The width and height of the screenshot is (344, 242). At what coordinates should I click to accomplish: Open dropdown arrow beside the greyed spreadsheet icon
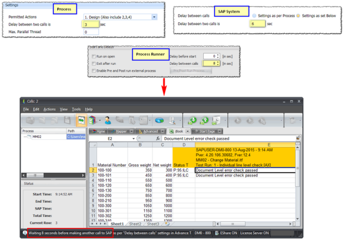point(150,120)
